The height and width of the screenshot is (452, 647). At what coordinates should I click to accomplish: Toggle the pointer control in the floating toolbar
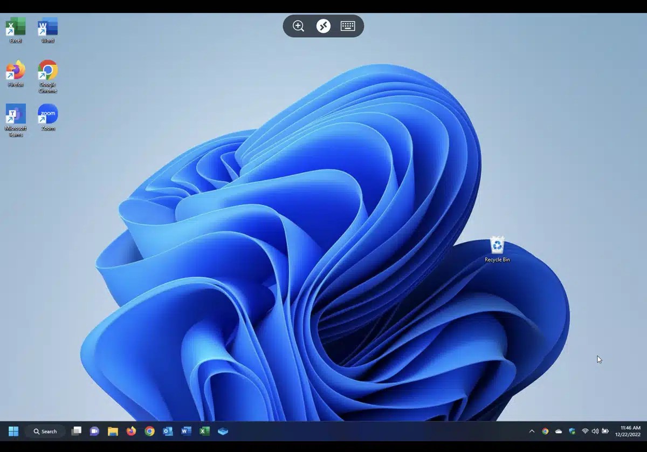[323, 26]
